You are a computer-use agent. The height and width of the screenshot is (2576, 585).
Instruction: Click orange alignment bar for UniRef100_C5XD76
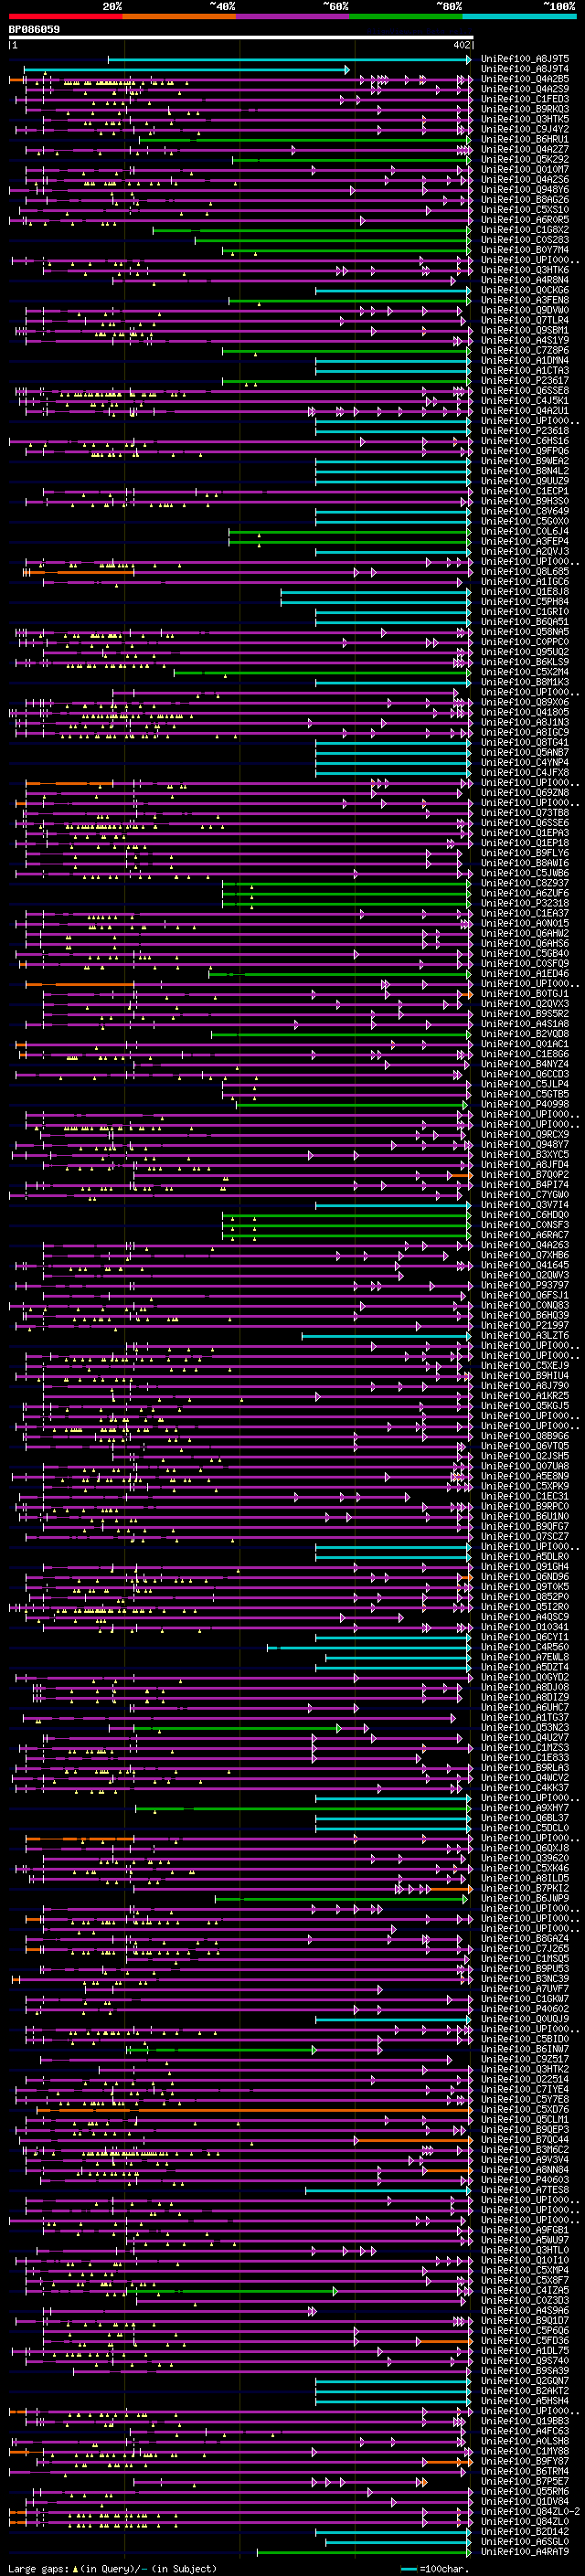click(x=254, y=2110)
